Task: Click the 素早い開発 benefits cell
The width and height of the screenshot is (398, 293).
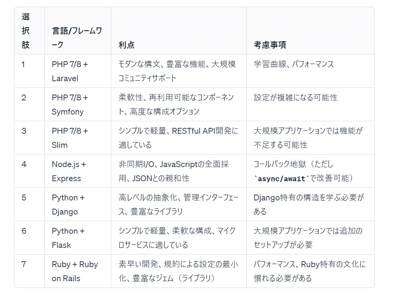Action: (178, 271)
